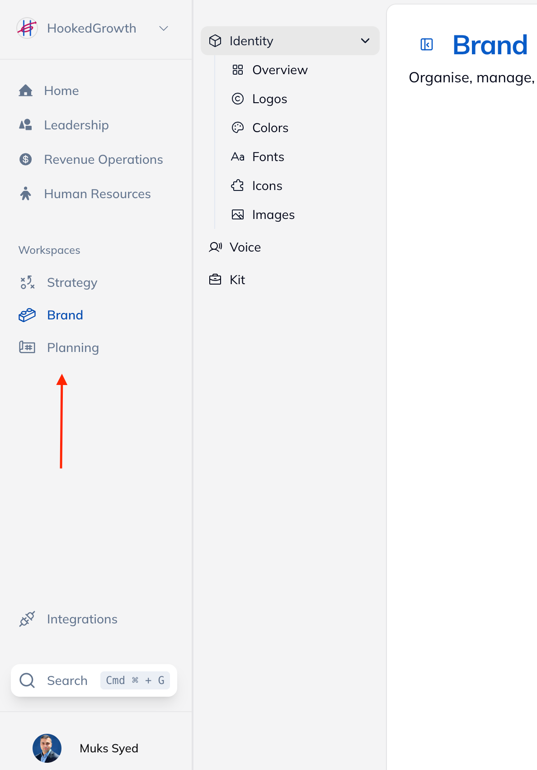The width and height of the screenshot is (537, 770).
Task: Click the HookedGrowth logo icon
Action: coord(27,28)
